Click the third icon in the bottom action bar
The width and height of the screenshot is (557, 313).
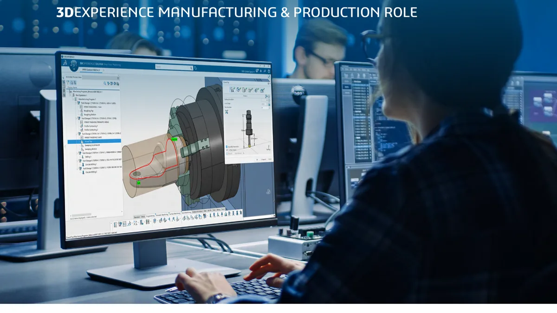click(124, 224)
